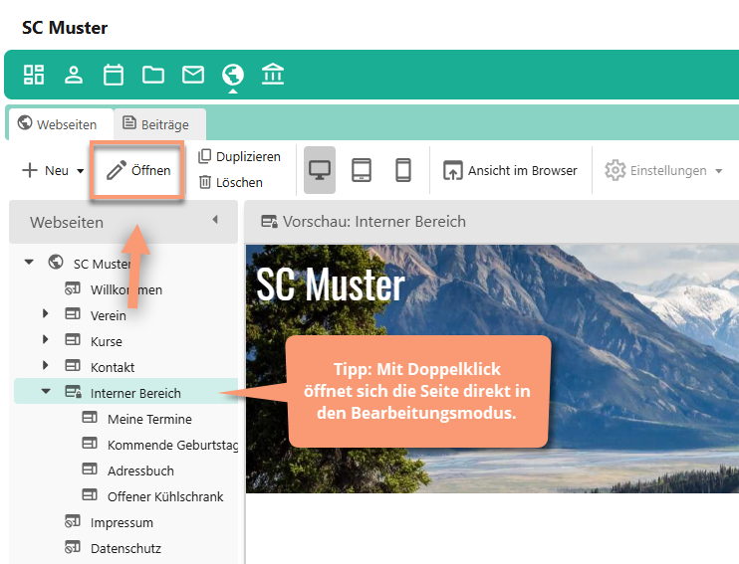Click the Neu plus button
739x564 pixels.
pos(46,170)
